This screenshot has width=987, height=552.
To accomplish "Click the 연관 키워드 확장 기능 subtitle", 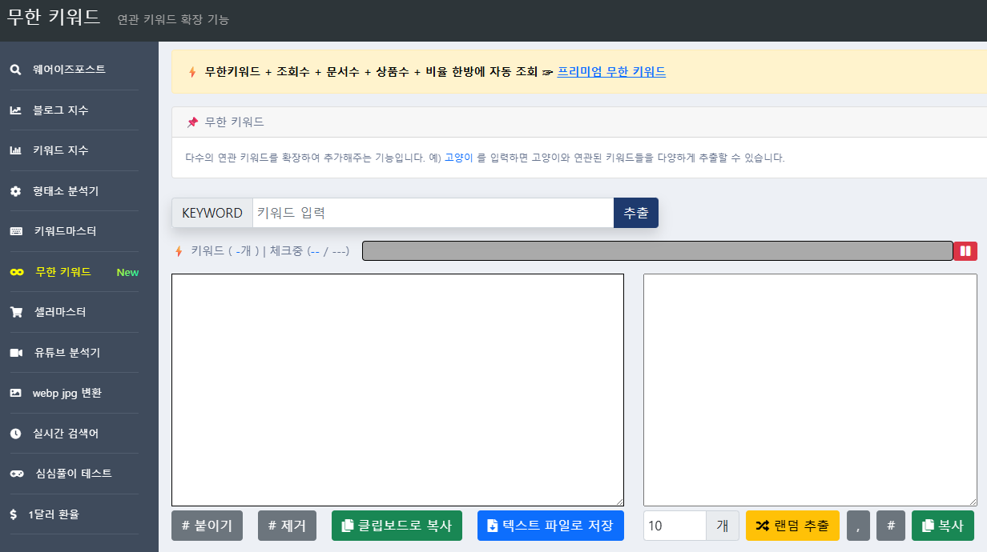I will (173, 19).
